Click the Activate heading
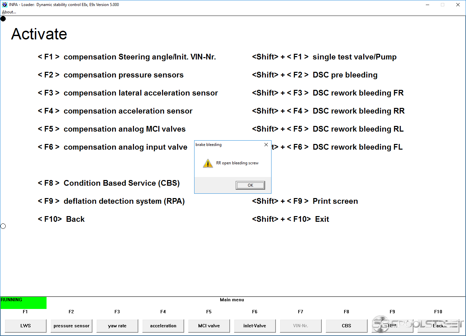The image size is (466, 336). tap(39, 34)
